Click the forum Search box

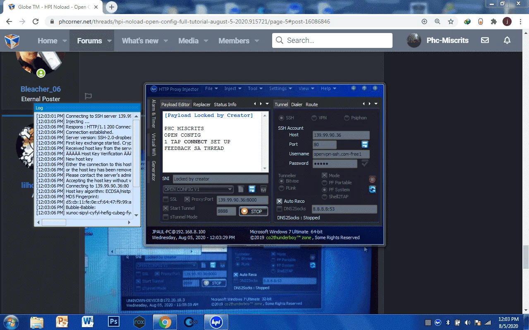[332, 40]
